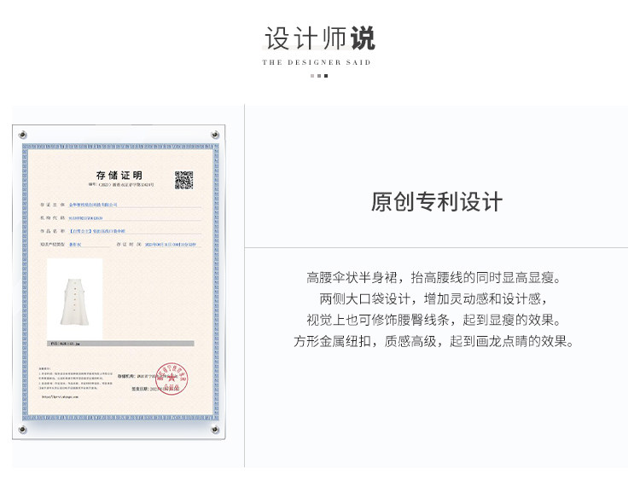Click the bottom-right metal mounting screw
This screenshot has height=486, width=640.
(x=212, y=430)
